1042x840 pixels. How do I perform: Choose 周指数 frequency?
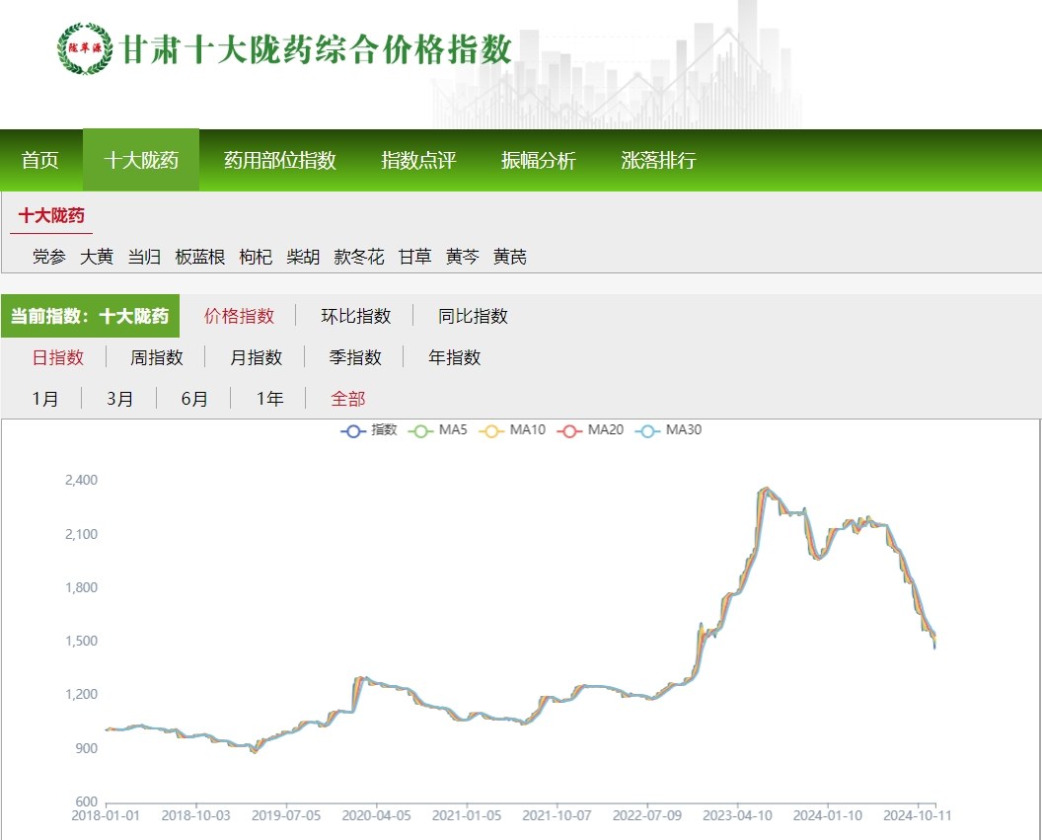coord(156,357)
